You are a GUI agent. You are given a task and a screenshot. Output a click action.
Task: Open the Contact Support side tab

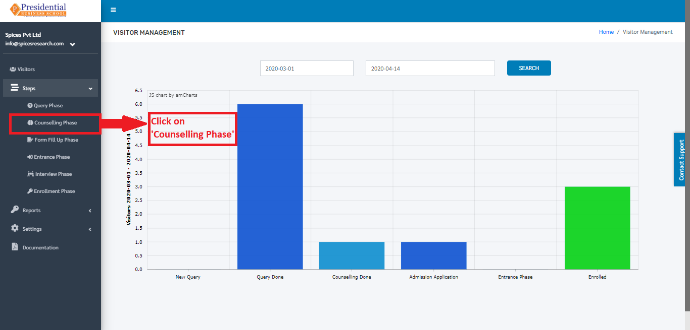(x=681, y=160)
